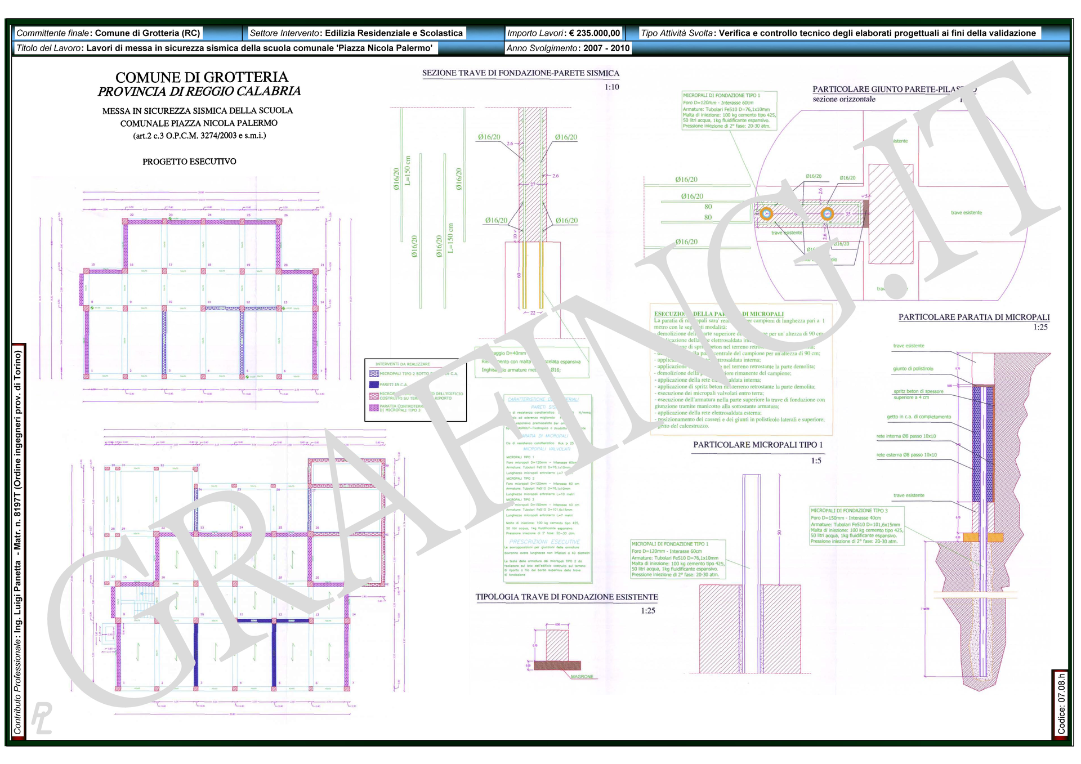
Task: Click the Anno Svolgimento 2007 - 2010 field
Action: (x=568, y=48)
